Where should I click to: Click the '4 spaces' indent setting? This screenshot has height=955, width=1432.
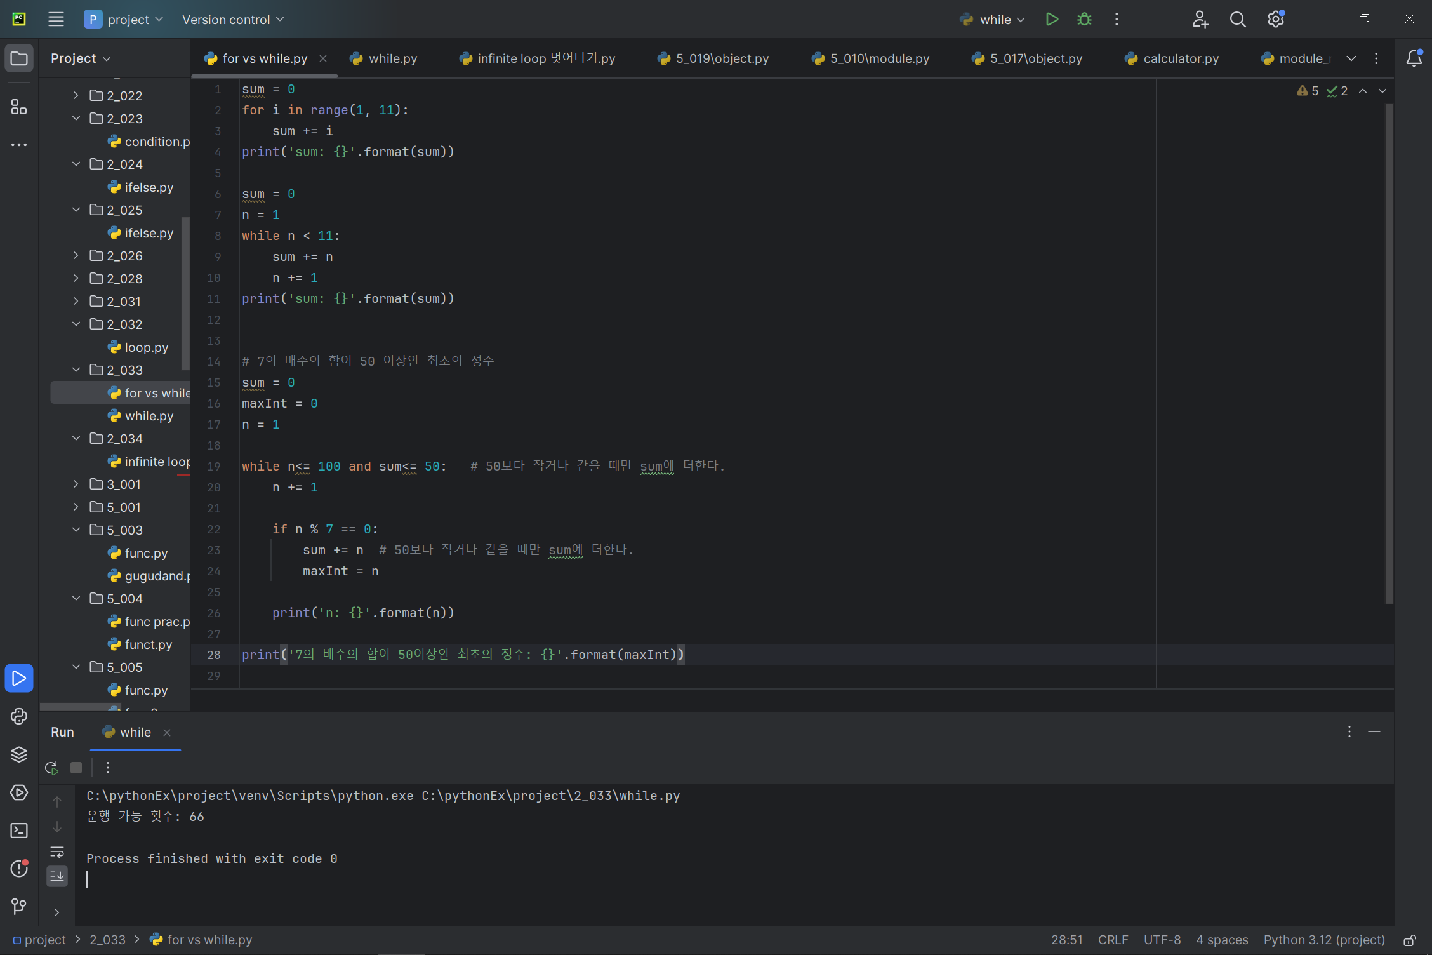point(1222,940)
